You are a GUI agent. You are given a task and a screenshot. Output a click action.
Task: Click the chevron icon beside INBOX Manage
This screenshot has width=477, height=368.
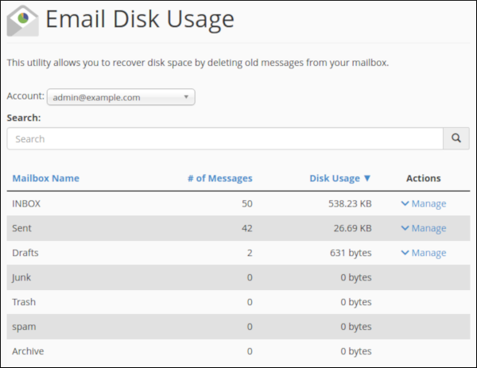tap(405, 203)
